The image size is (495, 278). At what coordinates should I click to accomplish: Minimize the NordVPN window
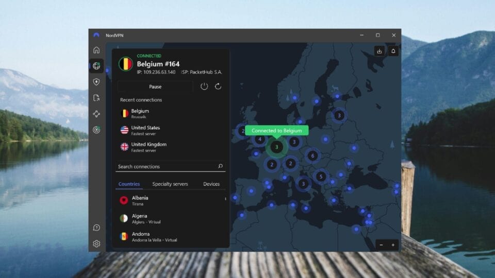(362, 36)
